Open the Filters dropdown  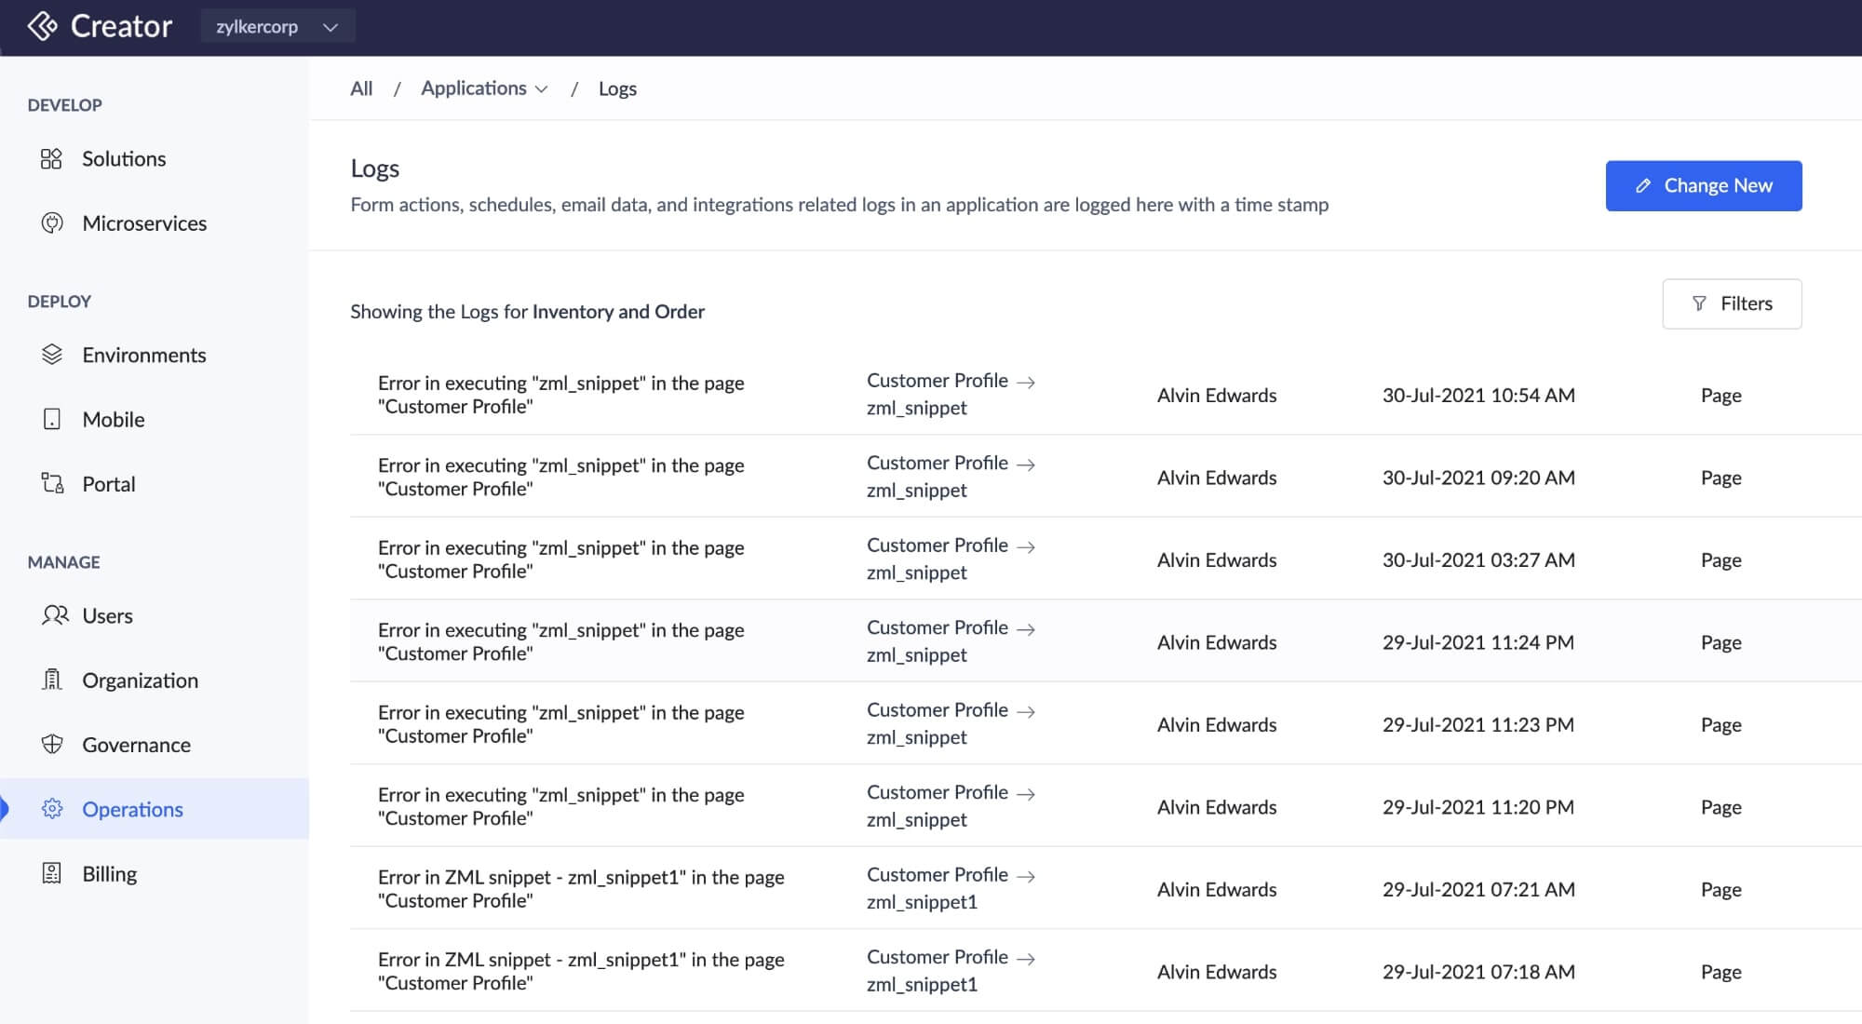(1731, 303)
